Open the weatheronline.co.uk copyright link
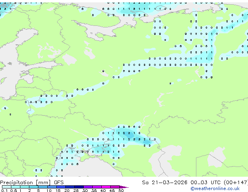The height and width of the screenshot is (192, 248). click(x=215, y=188)
